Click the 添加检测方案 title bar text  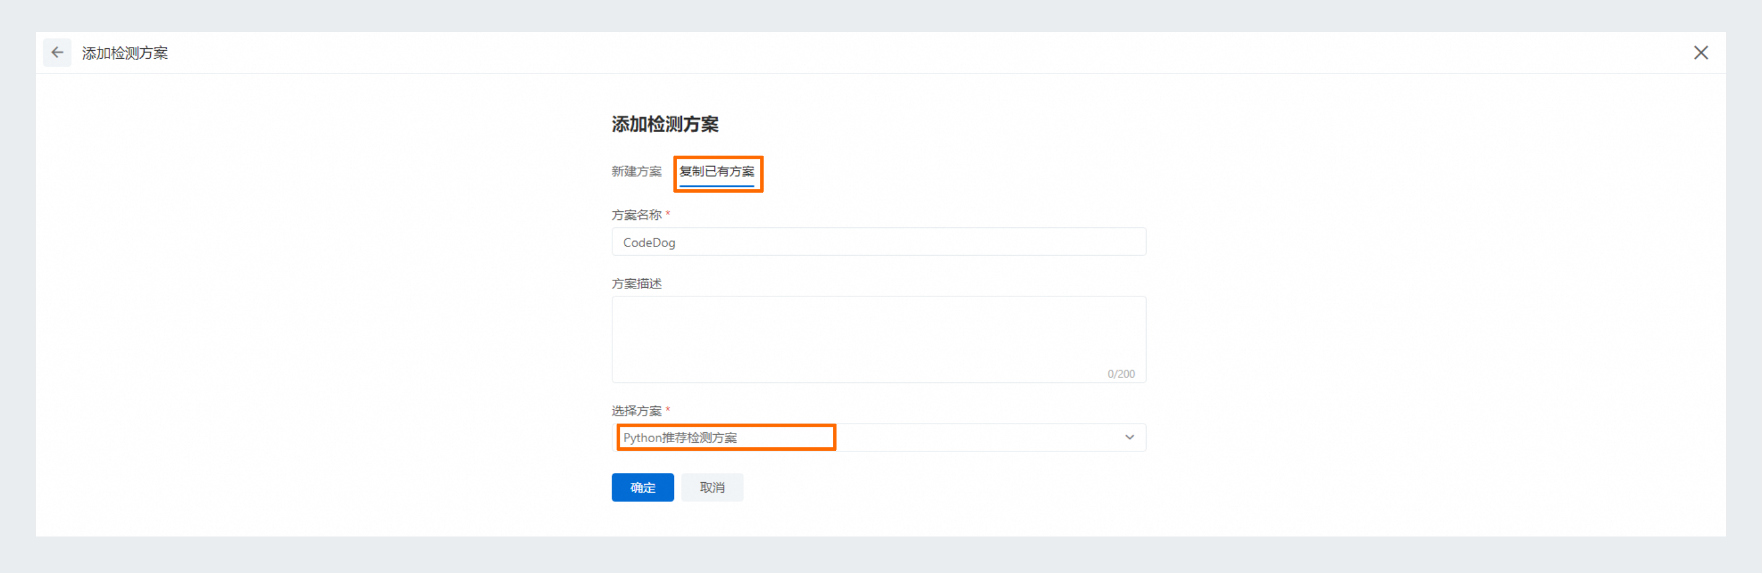[125, 52]
